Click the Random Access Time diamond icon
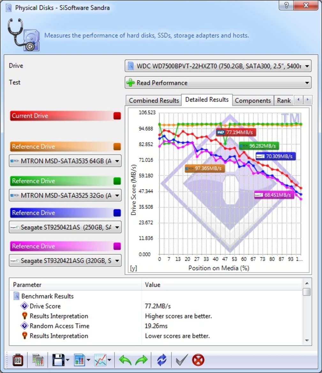The image size is (322, 373). point(24,325)
